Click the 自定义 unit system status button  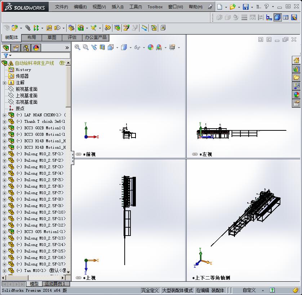point(249,290)
